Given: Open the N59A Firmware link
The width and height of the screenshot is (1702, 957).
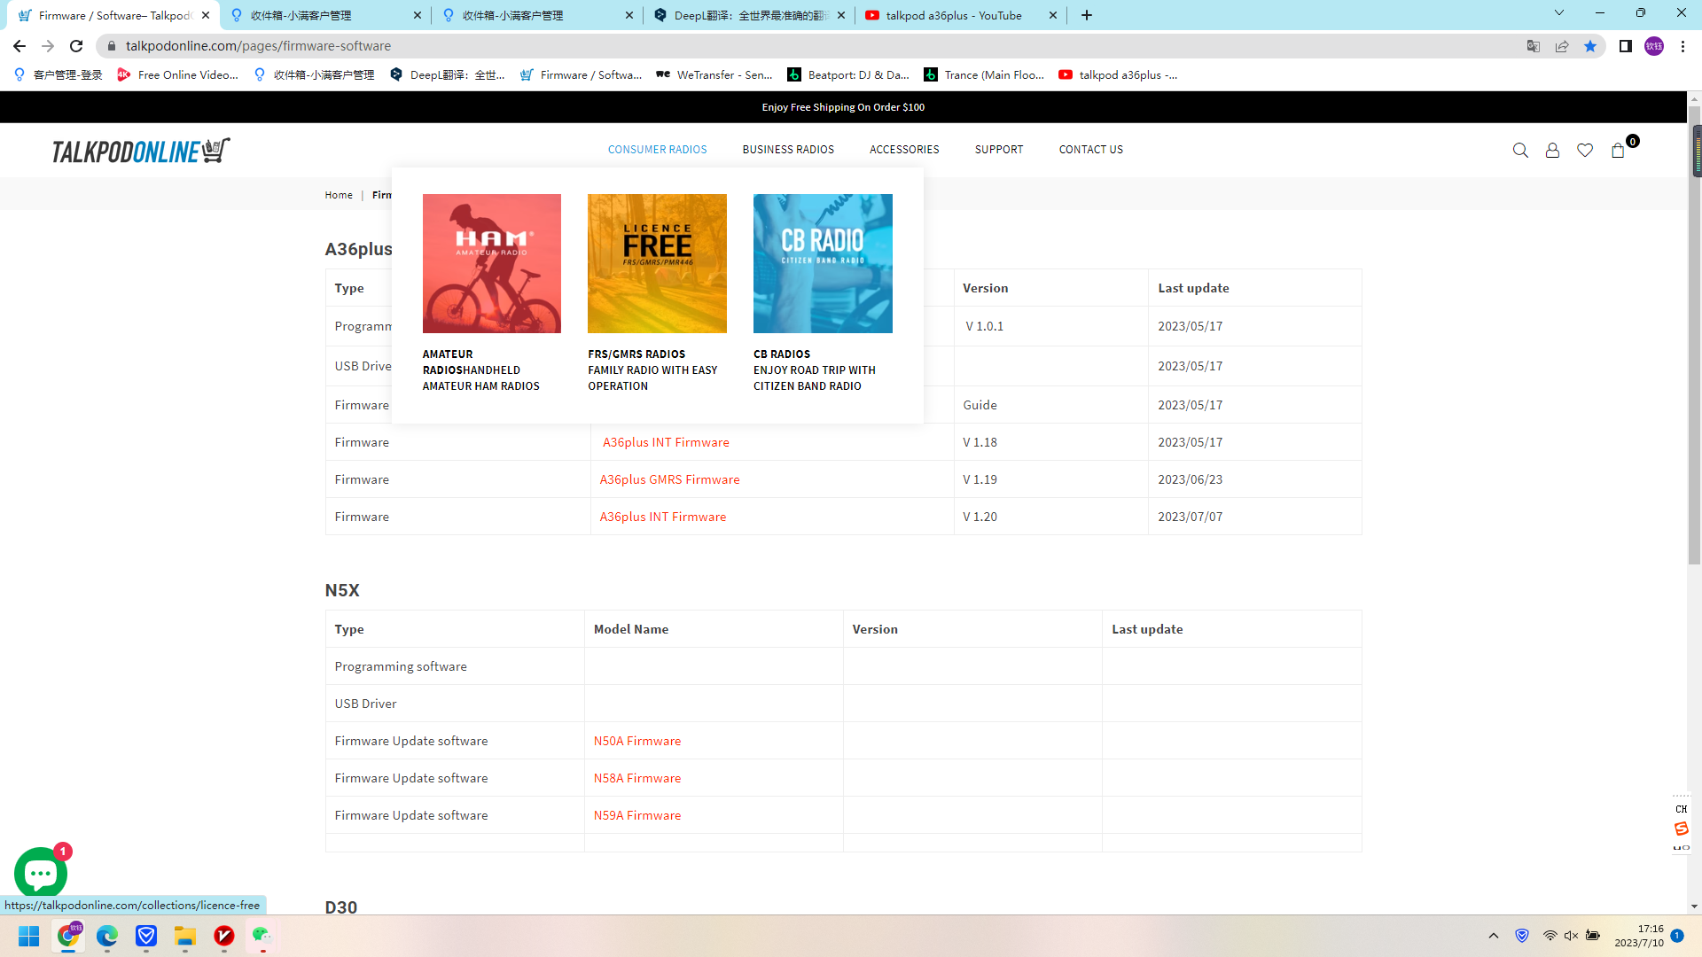Looking at the screenshot, I should (637, 815).
